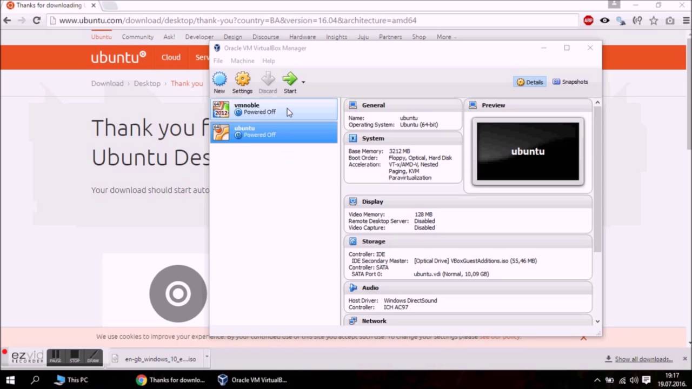Click the Network section header icon
692x389 pixels.
[353, 321]
